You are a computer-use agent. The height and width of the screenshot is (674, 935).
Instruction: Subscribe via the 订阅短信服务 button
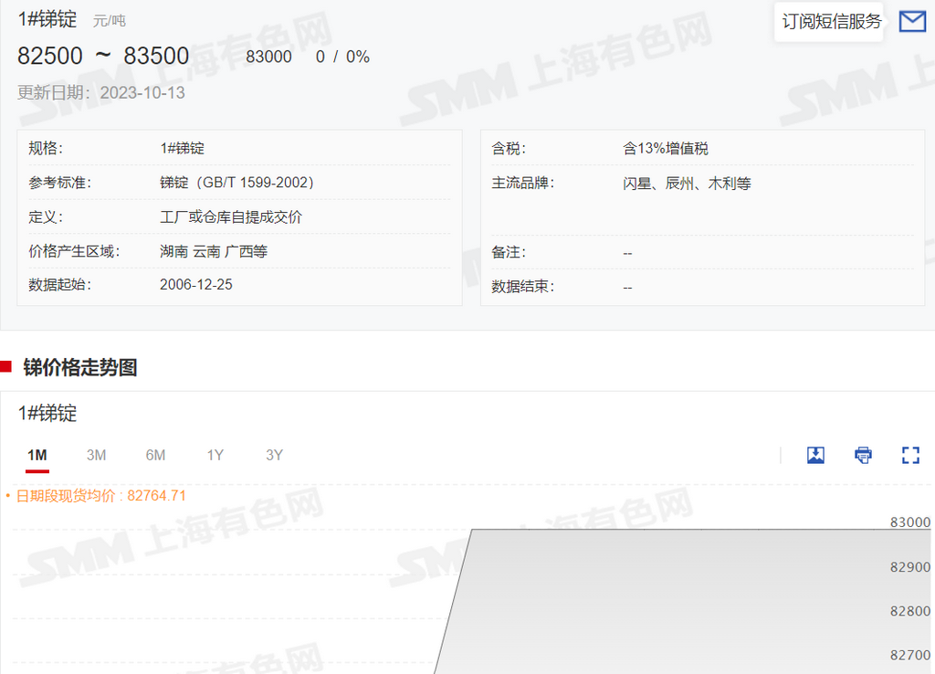pos(831,22)
